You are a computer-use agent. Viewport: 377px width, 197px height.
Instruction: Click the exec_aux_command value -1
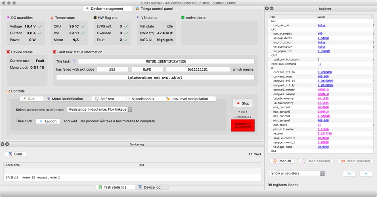coord(319,64)
